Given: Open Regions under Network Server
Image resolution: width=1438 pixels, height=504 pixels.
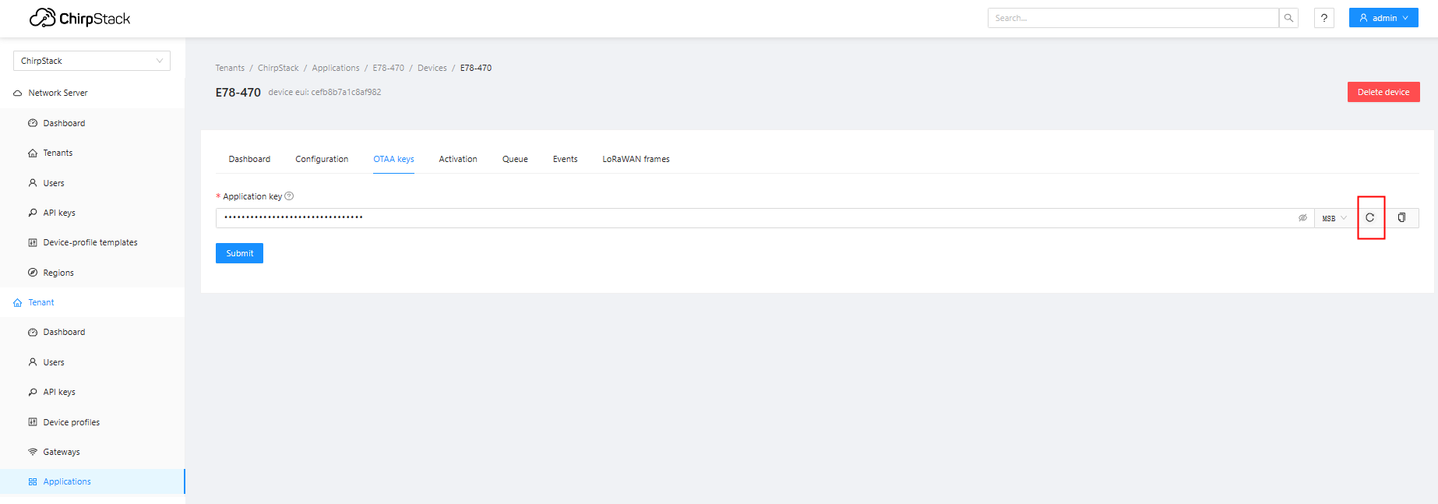Looking at the screenshot, I should pyautogui.click(x=58, y=273).
